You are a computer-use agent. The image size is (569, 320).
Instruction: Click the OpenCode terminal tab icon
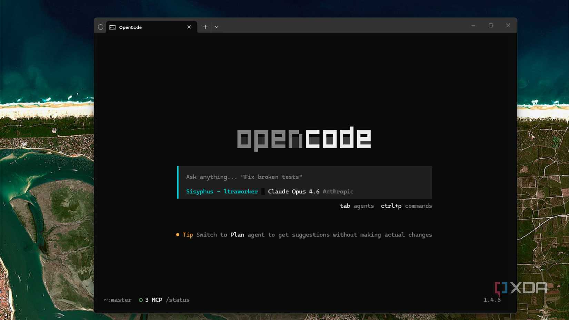[112, 27]
